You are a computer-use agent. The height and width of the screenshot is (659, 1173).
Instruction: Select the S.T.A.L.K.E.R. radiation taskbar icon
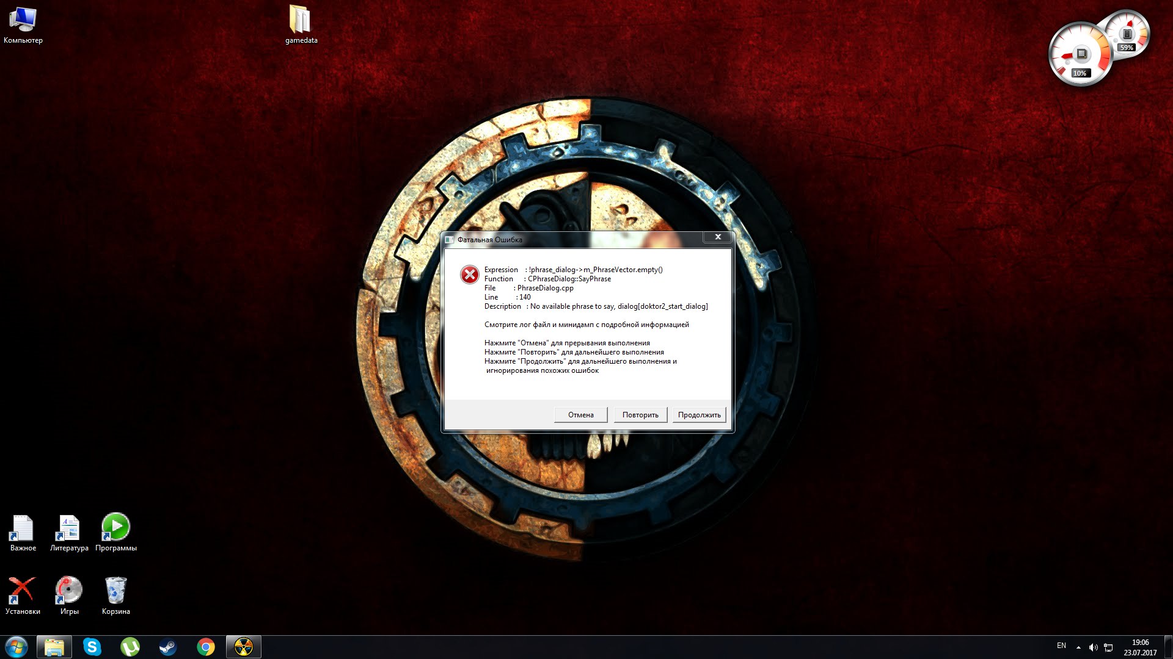pyautogui.click(x=244, y=647)
